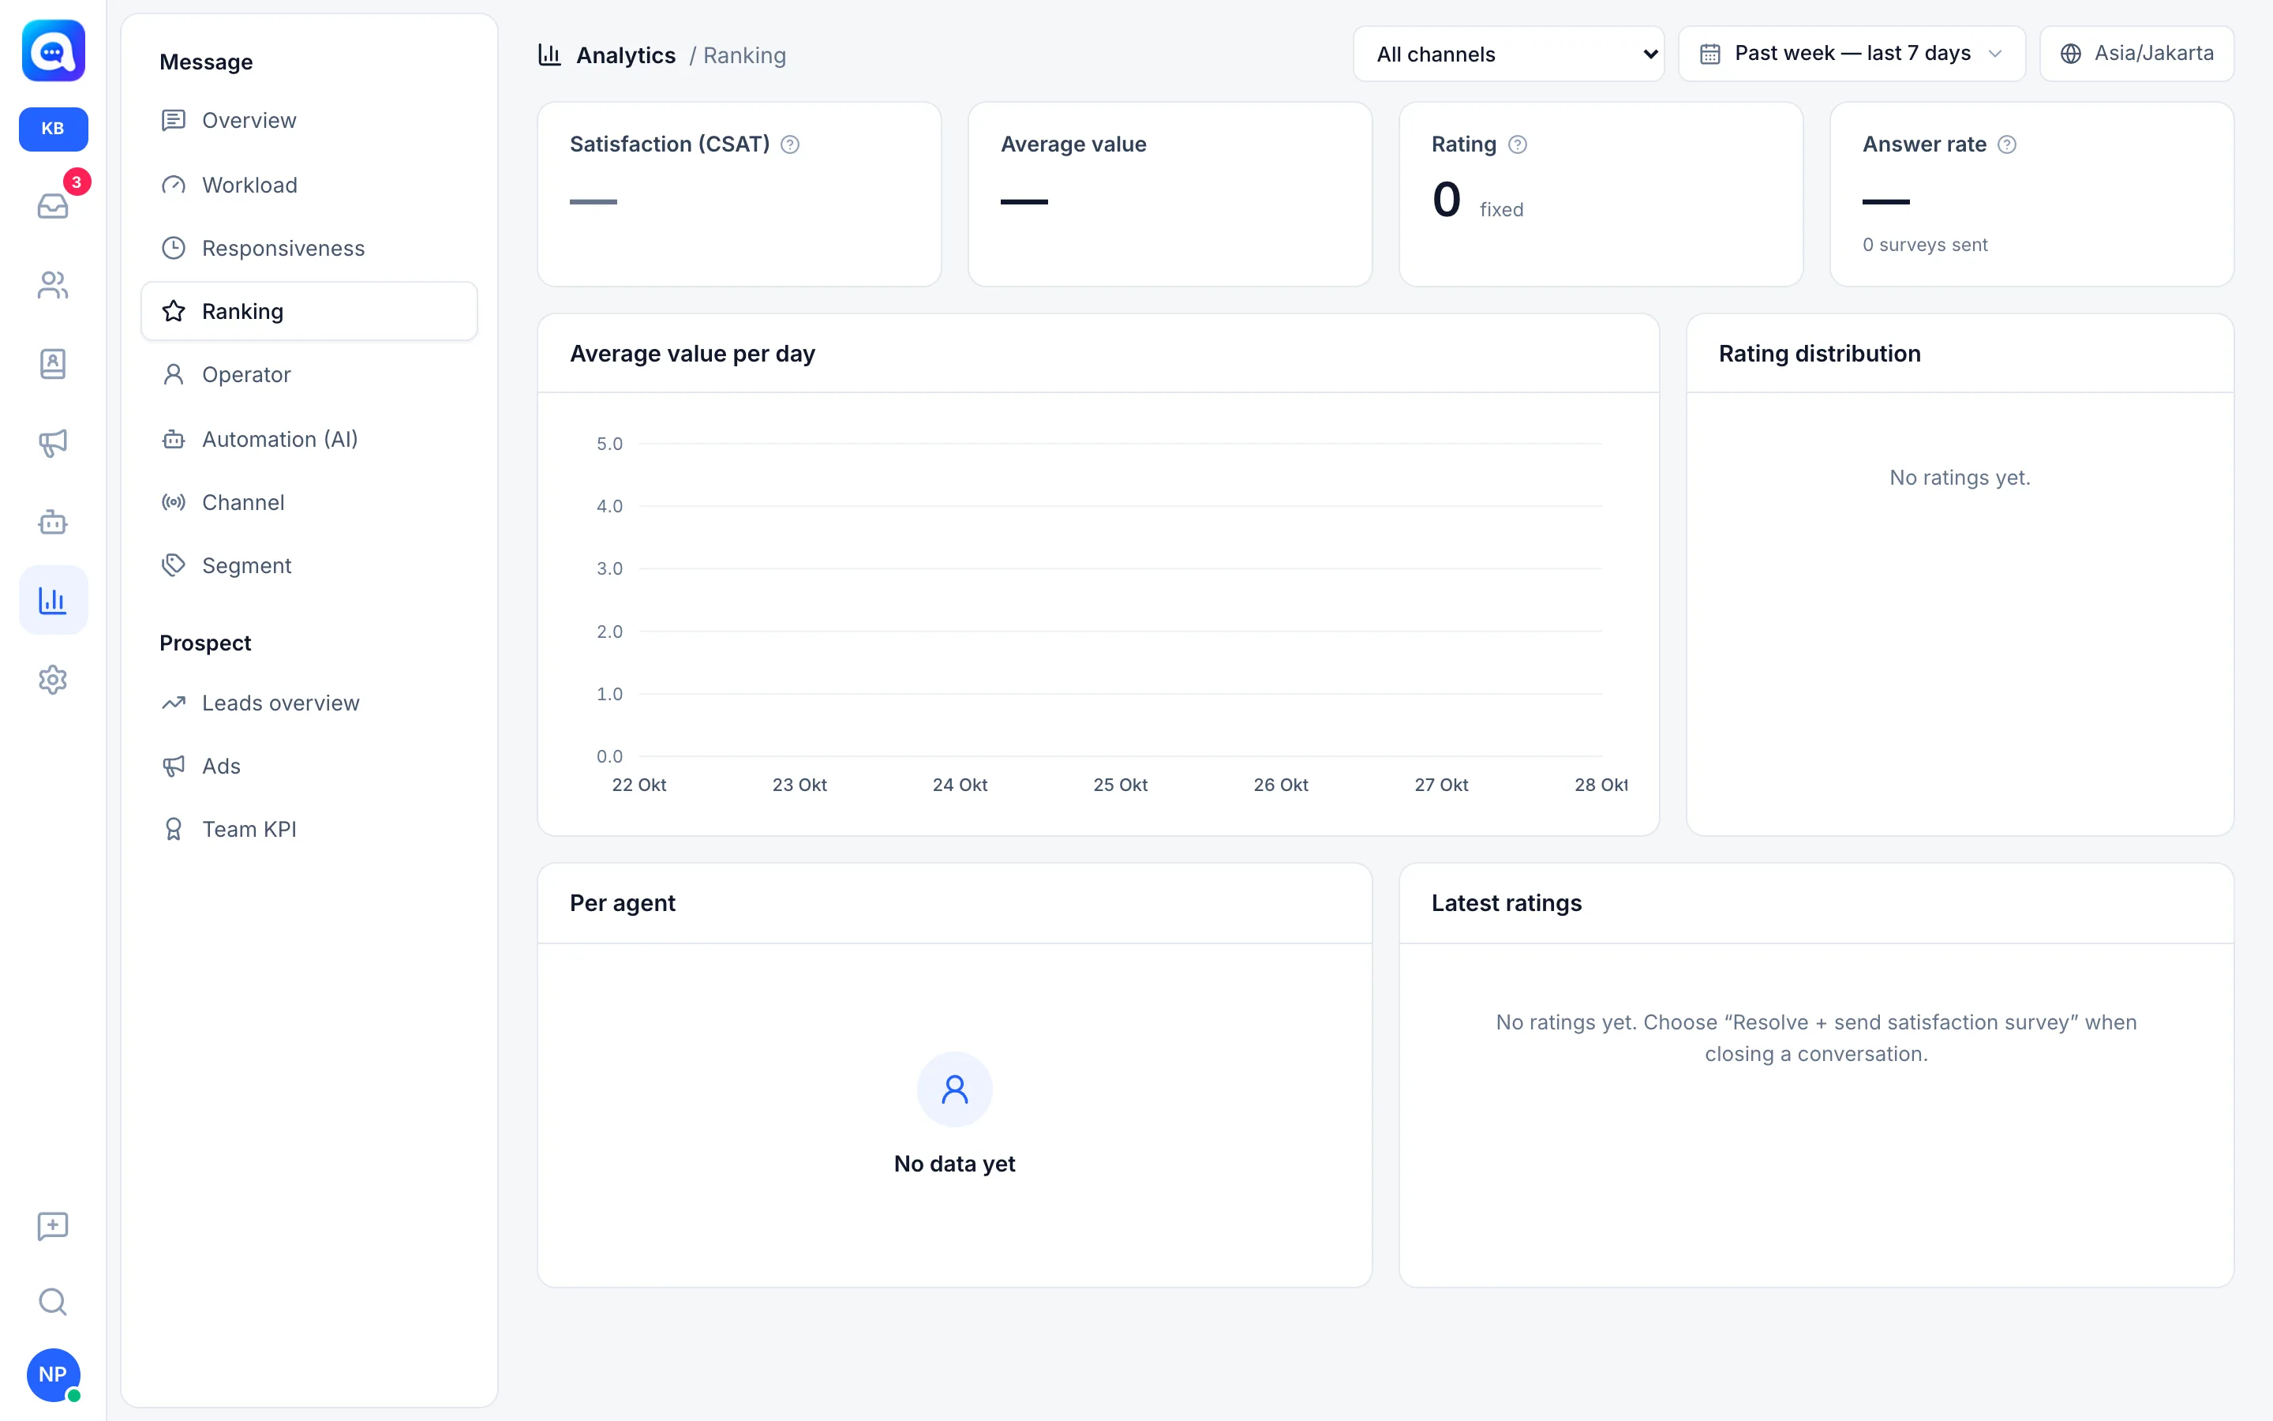Open the search magnifier icon
The width and height of the screenshot is (2273, 1421).
[54, 1302]
